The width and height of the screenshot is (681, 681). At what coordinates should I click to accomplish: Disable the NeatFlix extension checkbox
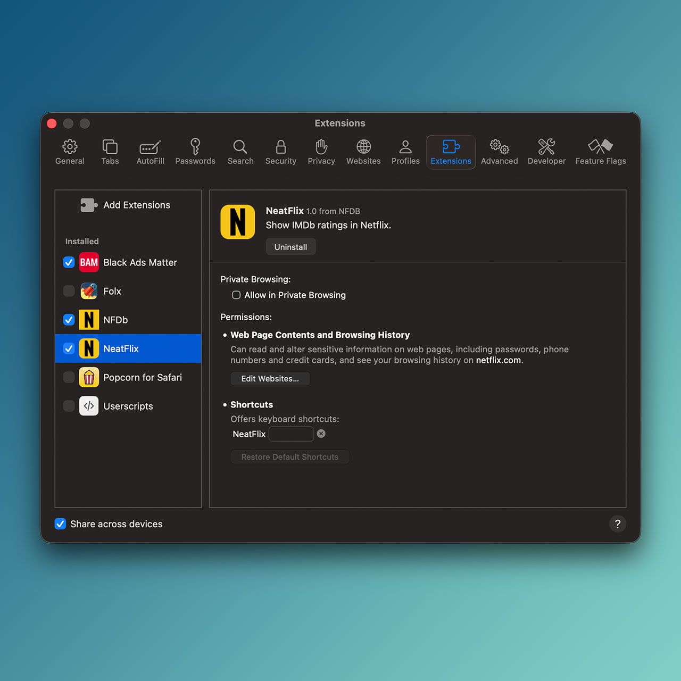[x=69, y=348]
